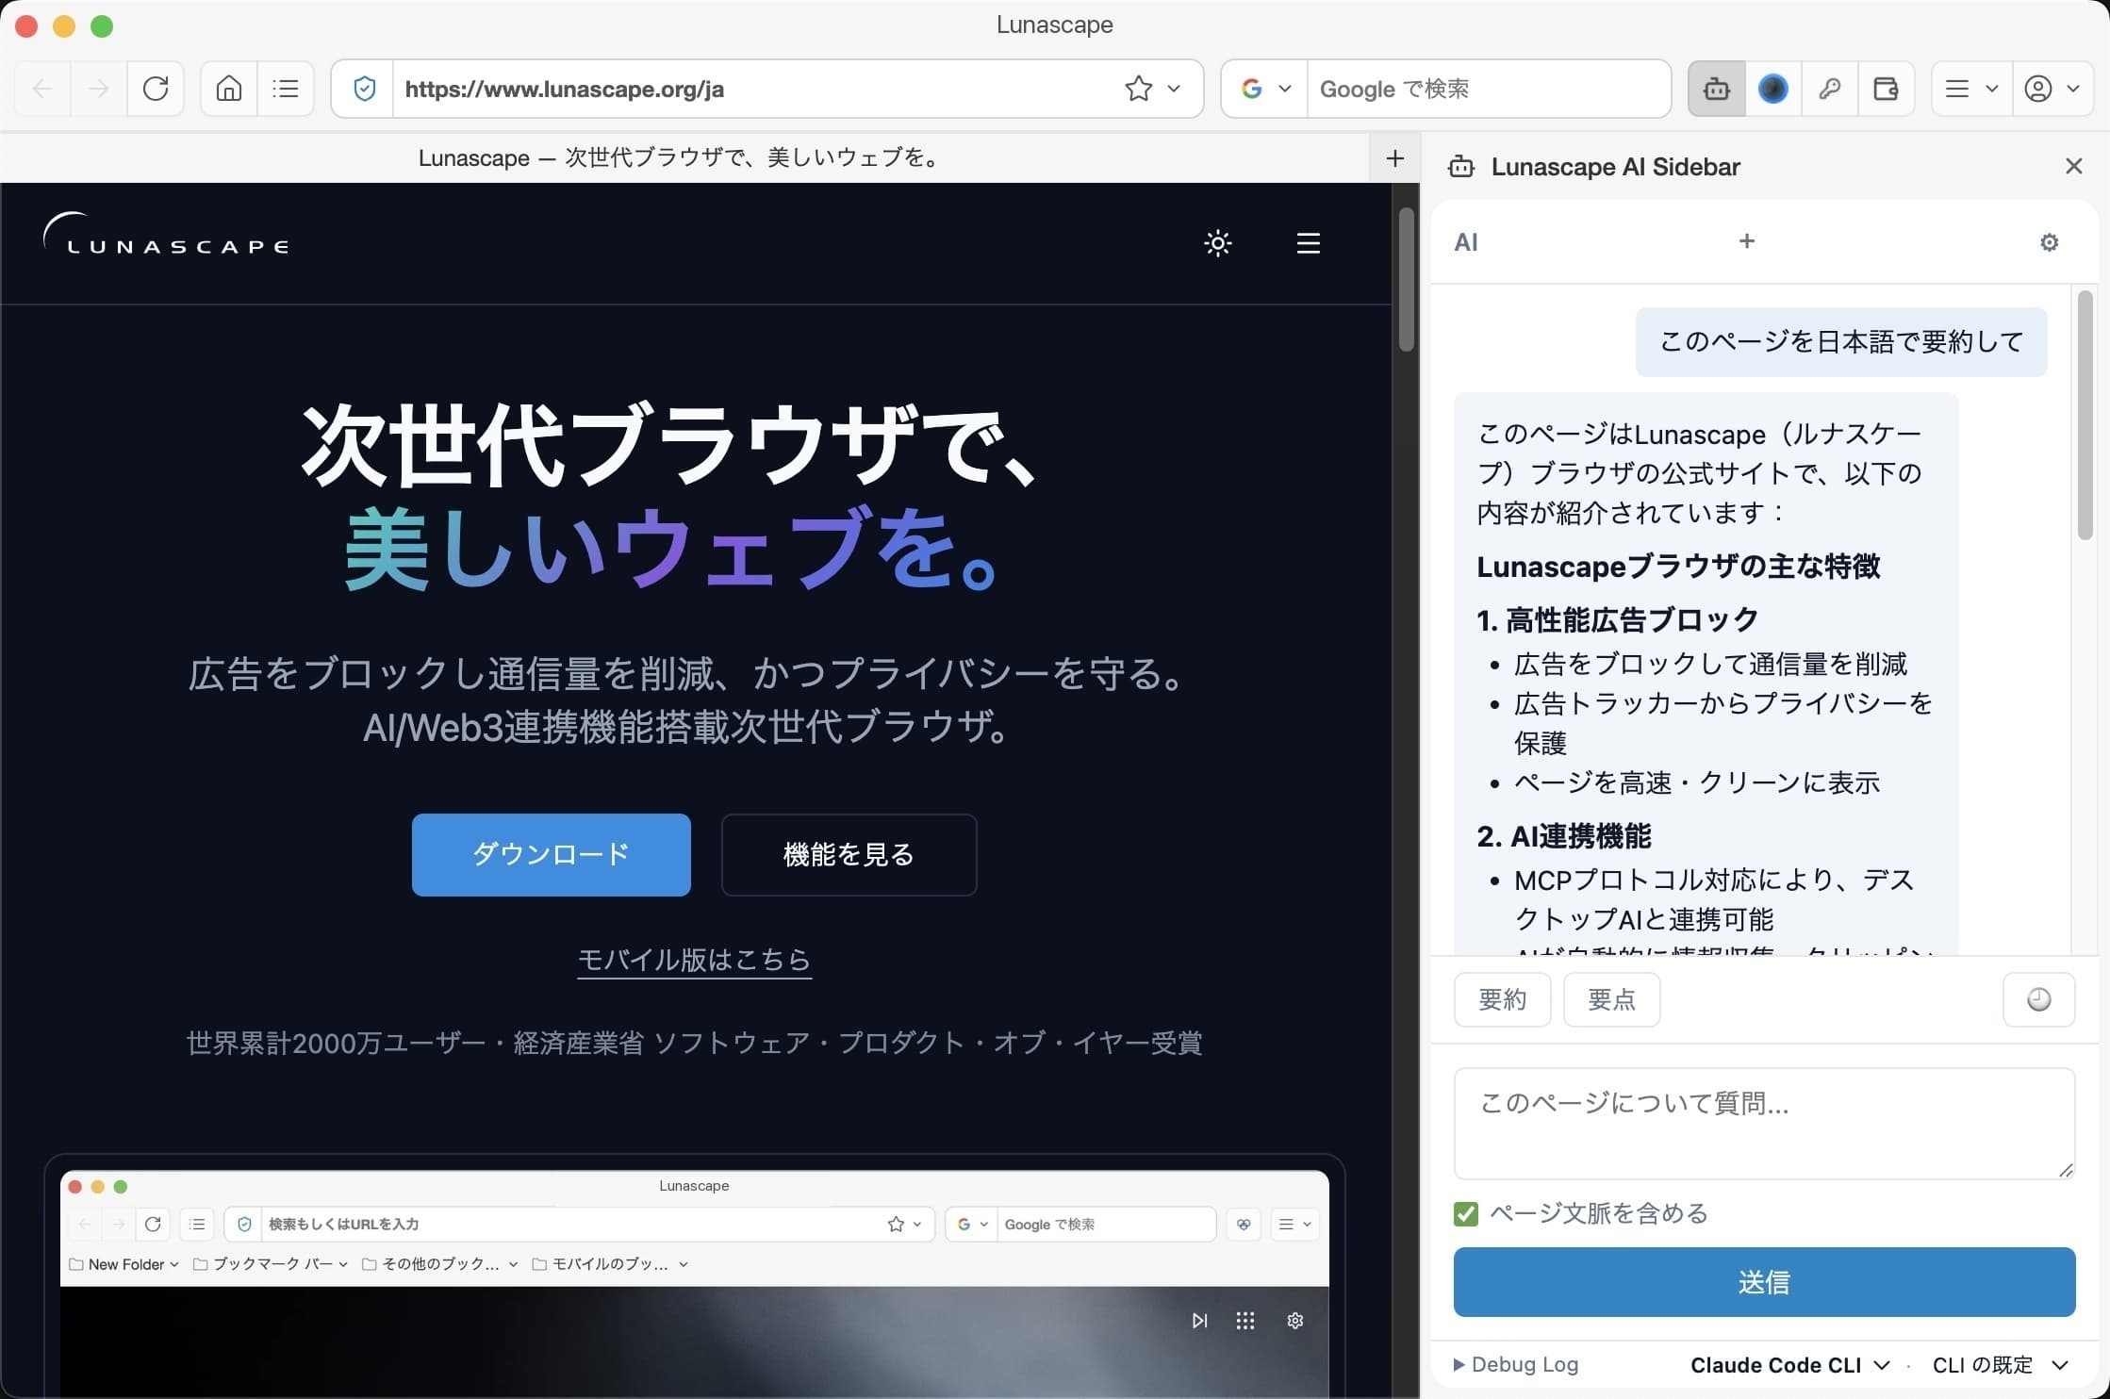
Task: Open the sidebar settings gear icon
Action: (2049, 242)
